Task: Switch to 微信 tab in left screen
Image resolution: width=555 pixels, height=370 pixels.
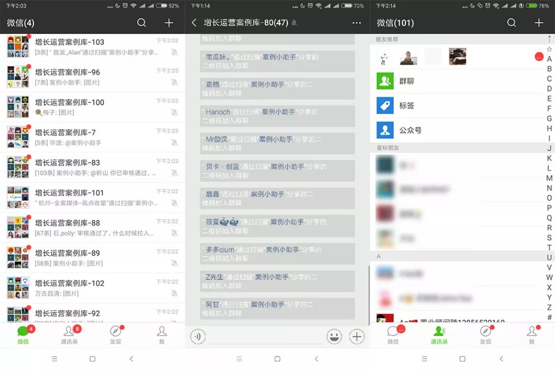Action: click(x=23, y=335)
